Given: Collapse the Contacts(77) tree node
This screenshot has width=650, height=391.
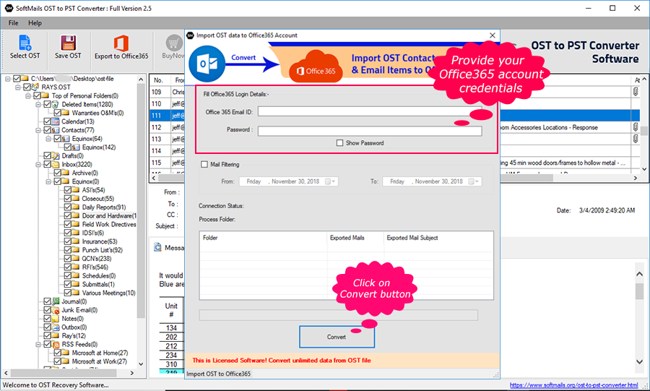Looking at the screenshot, I should pos(38,130).
